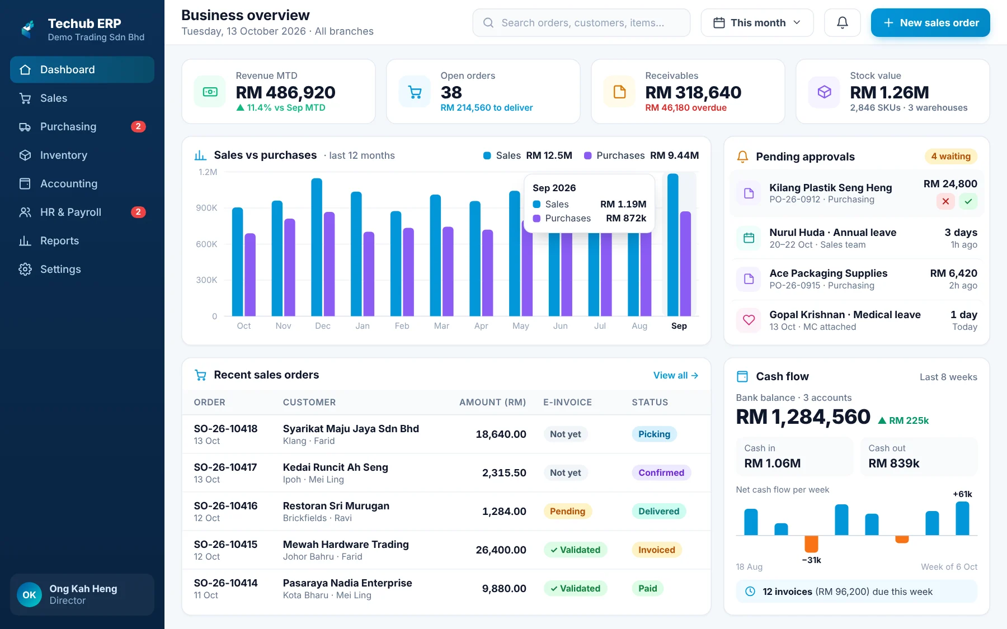Click the Revenue MTD cash icon
Screen dimensions: 1007x629
(x=210, y=92)
